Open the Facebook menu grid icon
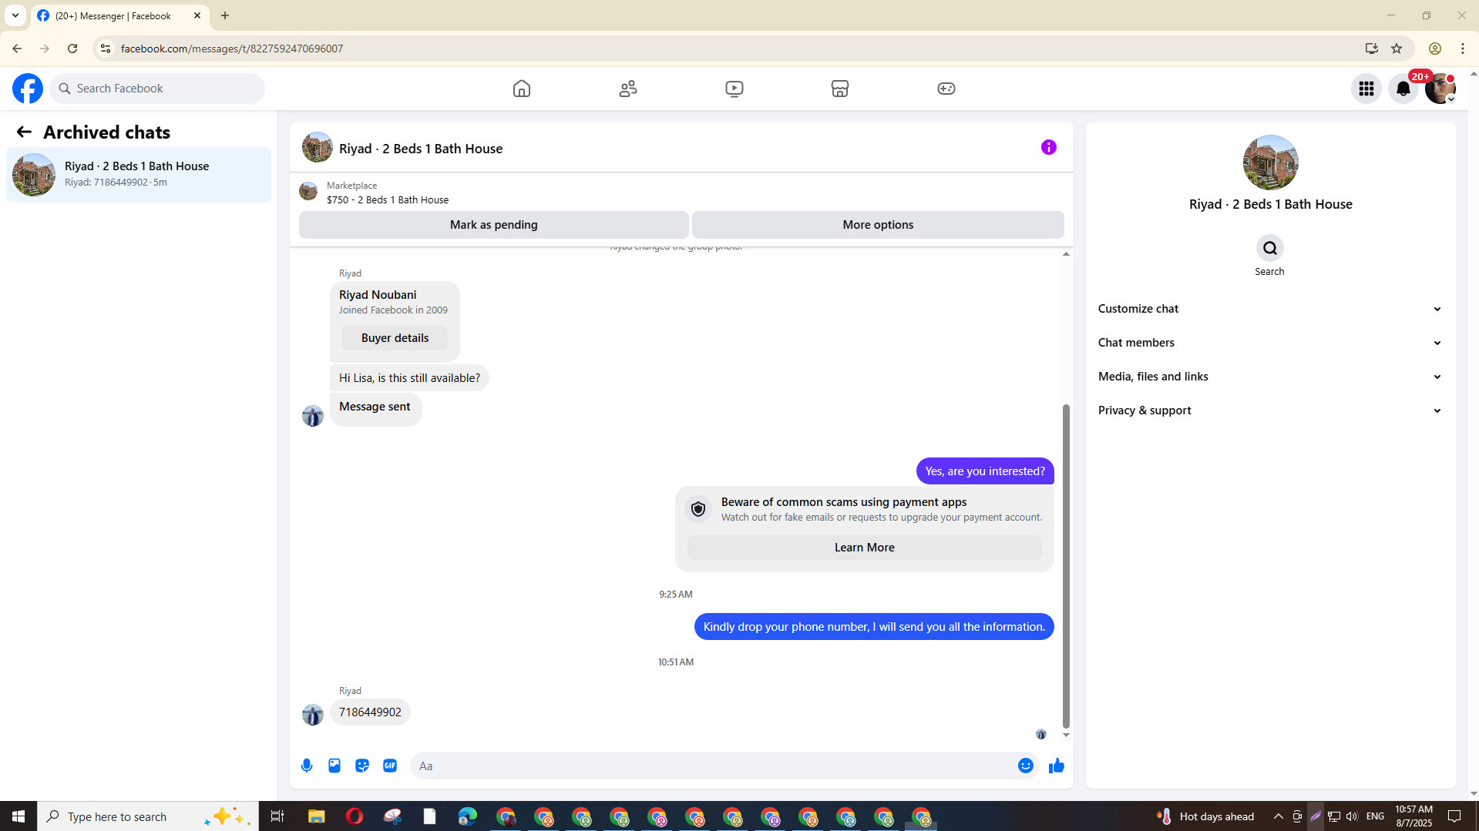Viewport: 1479px width, 831px height. click(1366, 89)
